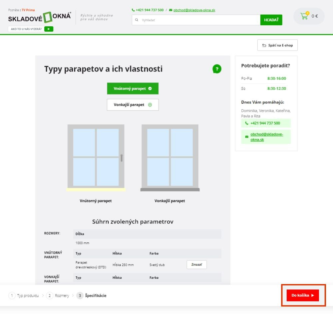Click the green help question mark icon
333x314 pixels.
[217, 69]
